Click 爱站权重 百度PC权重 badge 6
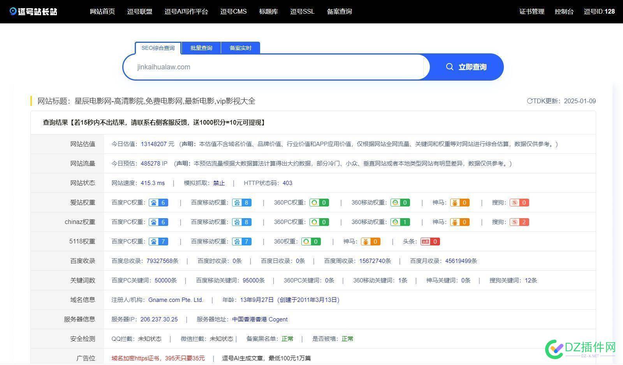Viewport: 623px width, 365px height. click(x=158, y=203)
